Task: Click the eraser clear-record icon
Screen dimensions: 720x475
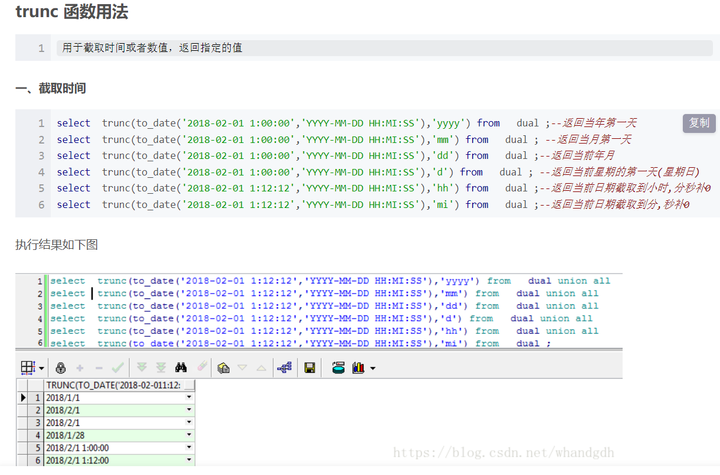Action: (x=202, y=367)
